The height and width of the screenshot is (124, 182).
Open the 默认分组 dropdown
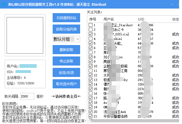point(66,39)
